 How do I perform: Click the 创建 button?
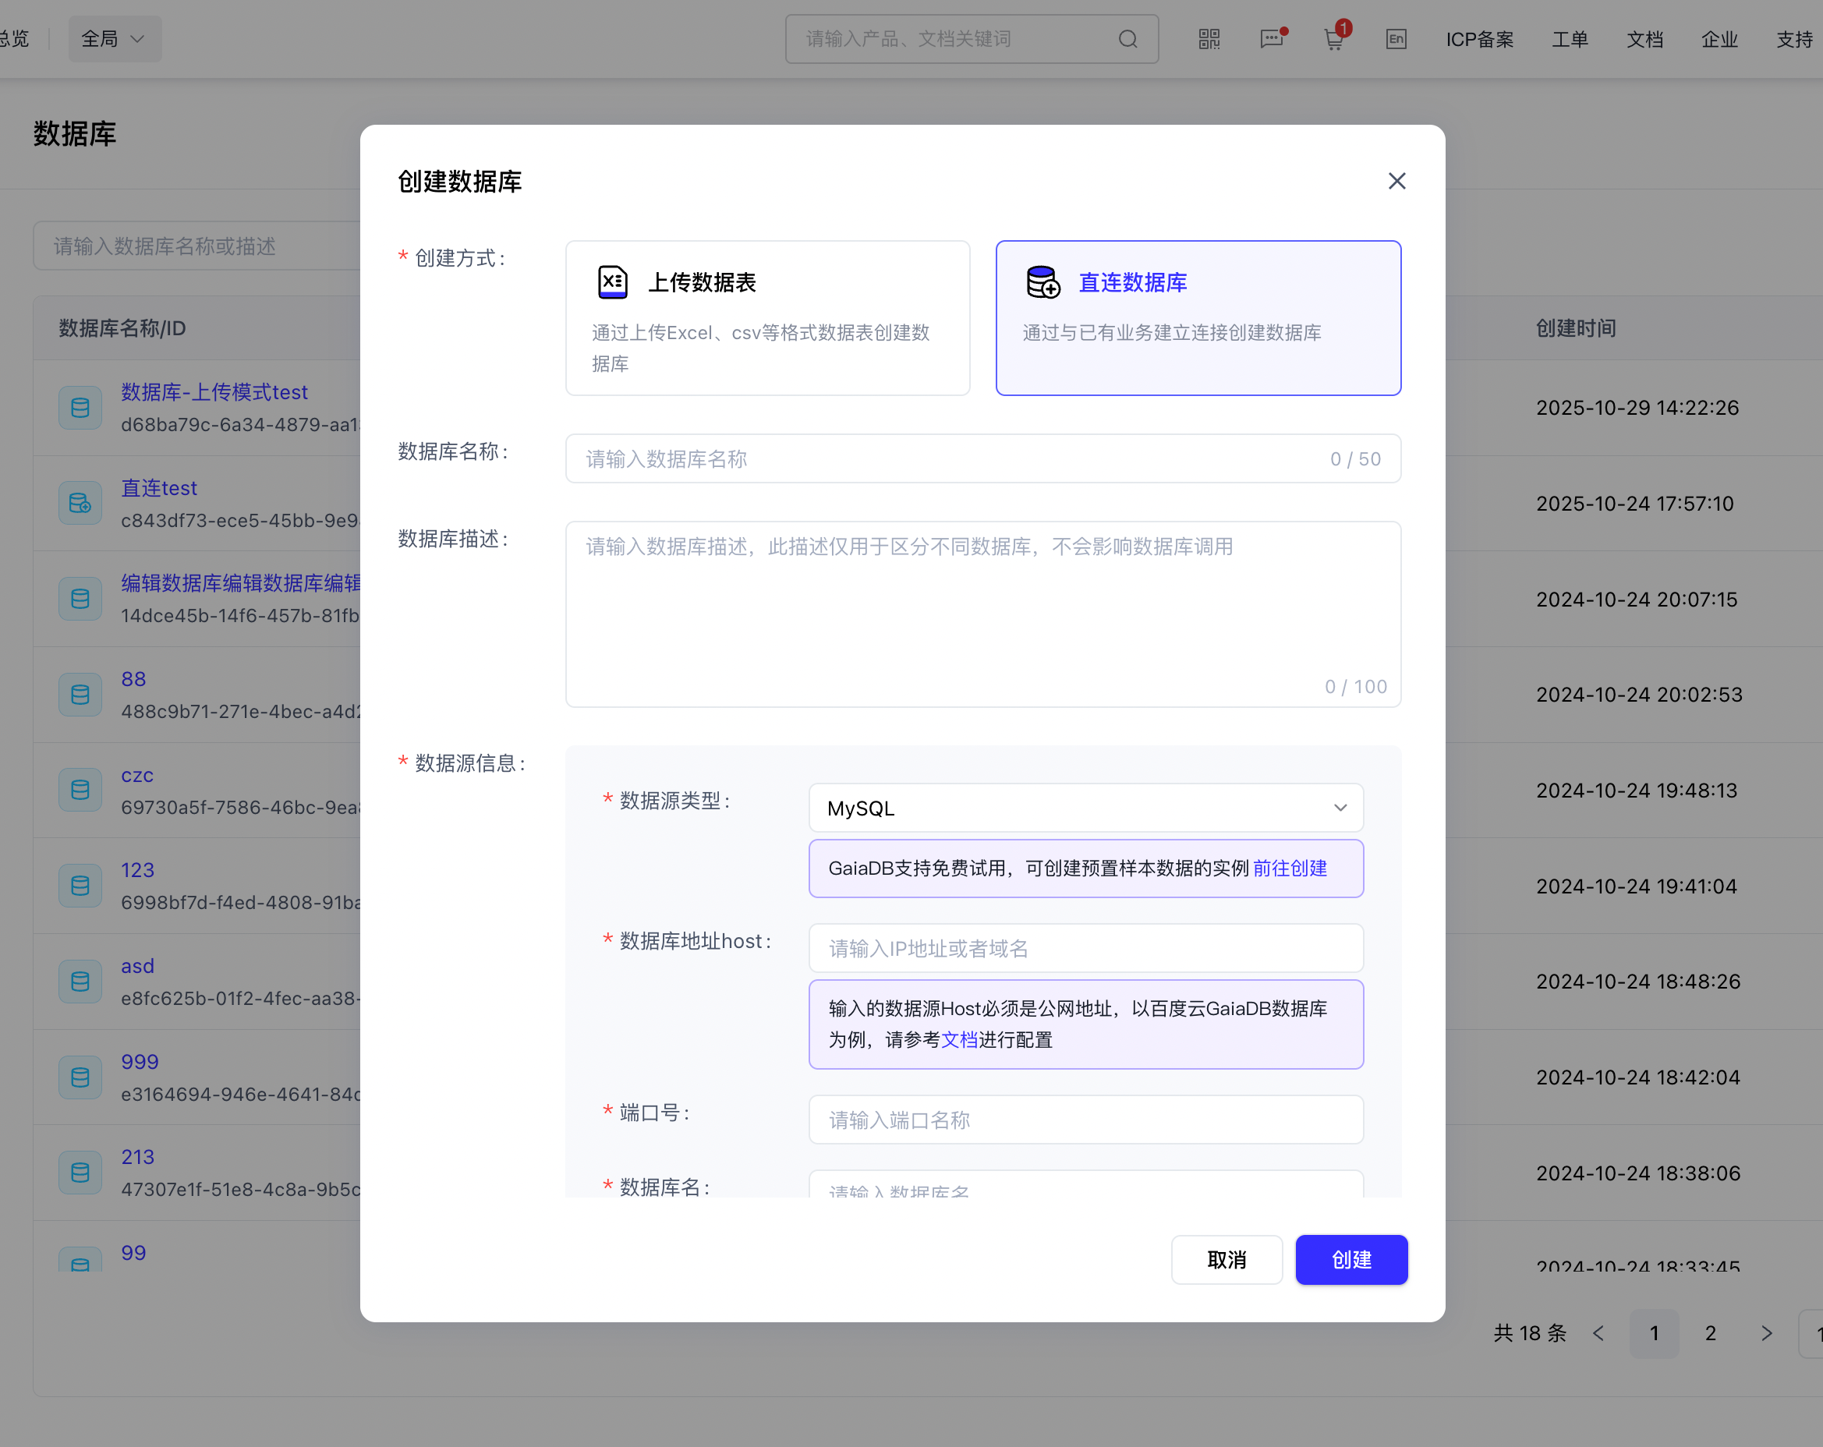[1350, 1259]
